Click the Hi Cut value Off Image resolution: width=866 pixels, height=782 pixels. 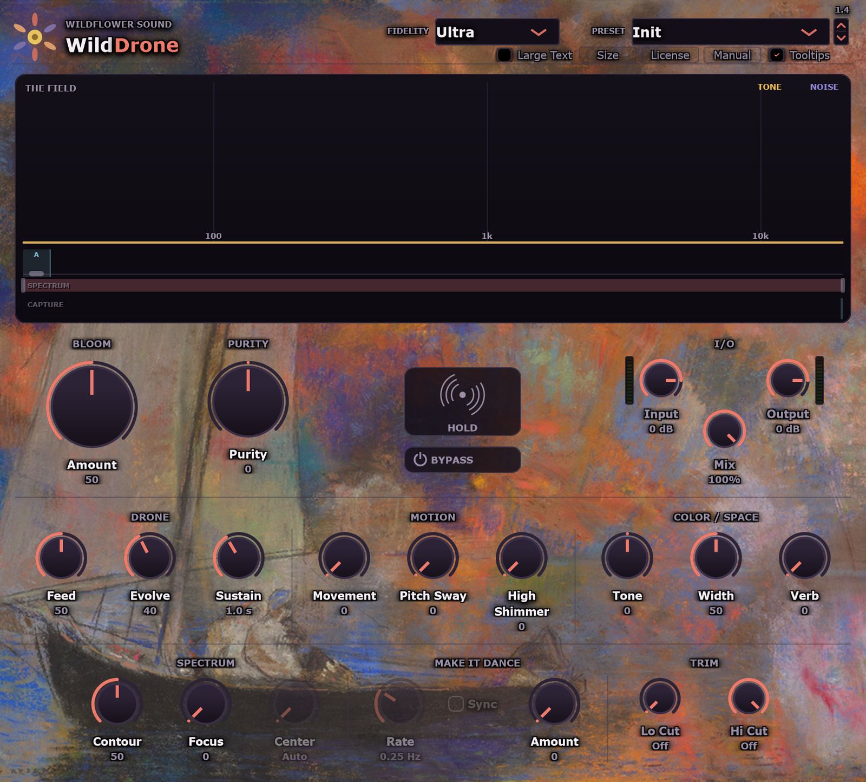point(749,746)
